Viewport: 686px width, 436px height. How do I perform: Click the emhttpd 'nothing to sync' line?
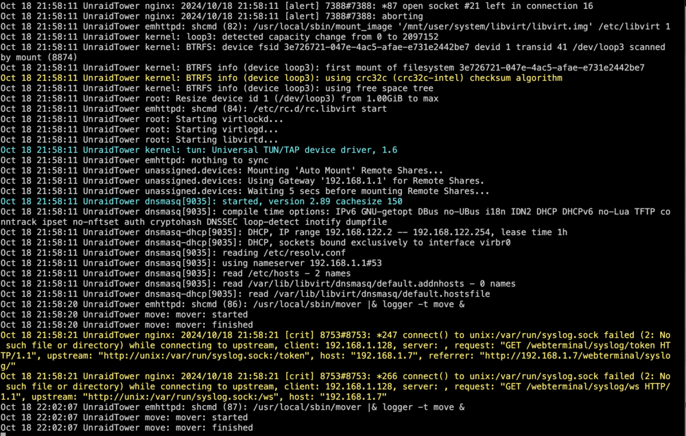tap(134, 160)
